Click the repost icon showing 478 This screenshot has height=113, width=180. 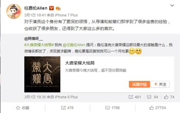[x=63, y=108]
